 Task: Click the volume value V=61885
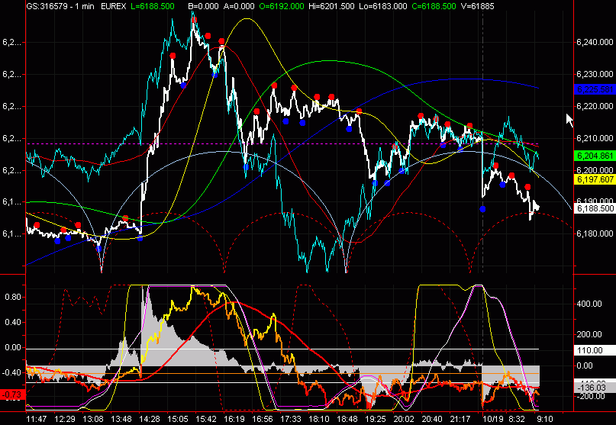pyautogui.click(x=477, y=6)
